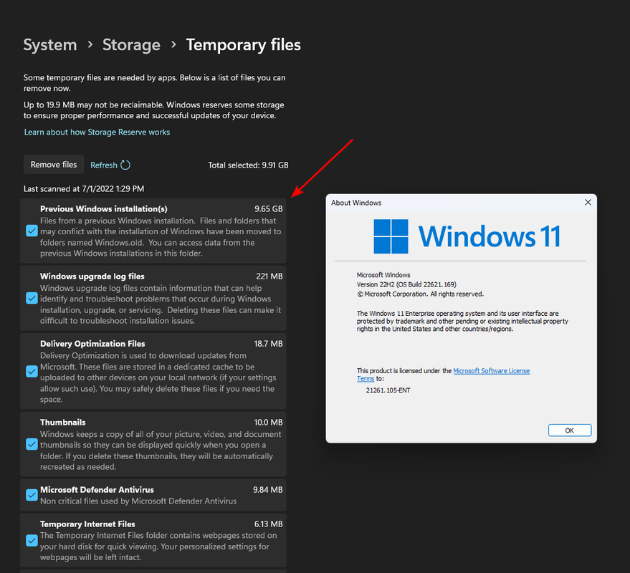The image size is (630, 573).
Task: Go back to System in breadcrumb
Action: click(x=50, y=45)
